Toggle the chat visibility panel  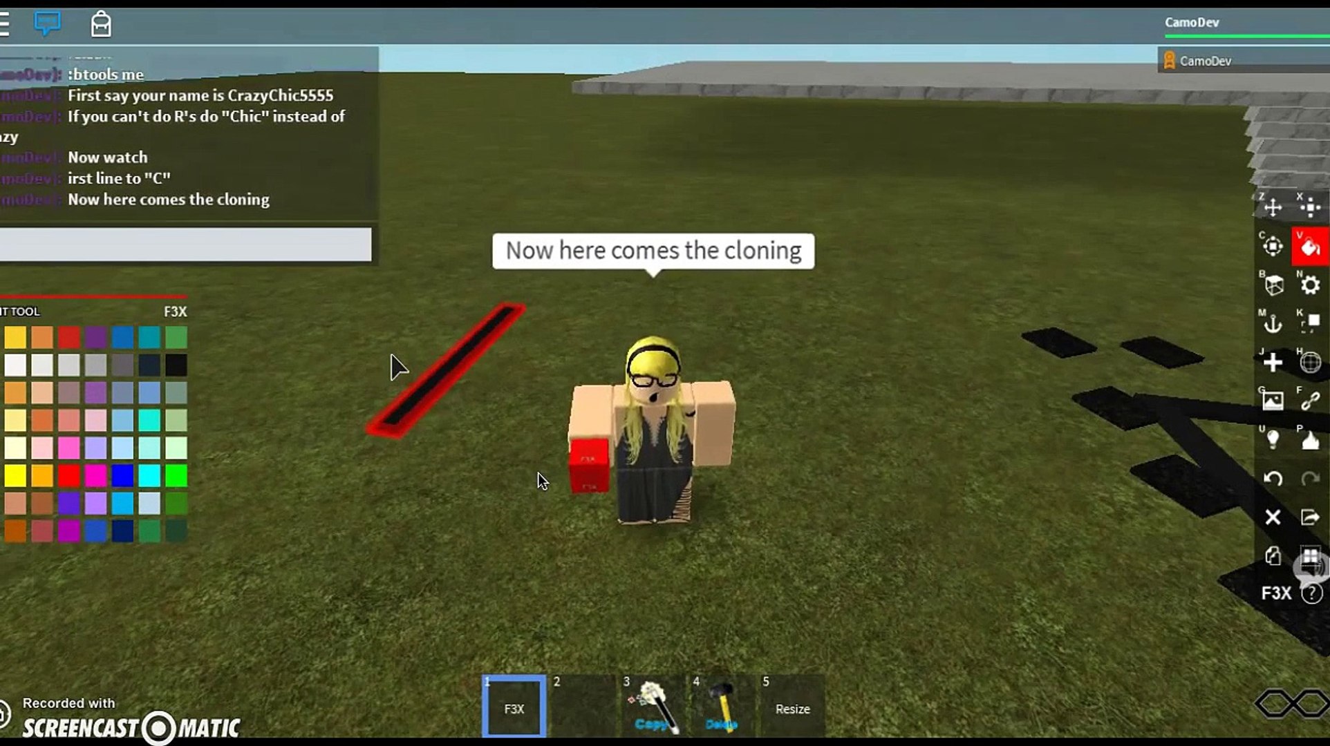[48, 23]
